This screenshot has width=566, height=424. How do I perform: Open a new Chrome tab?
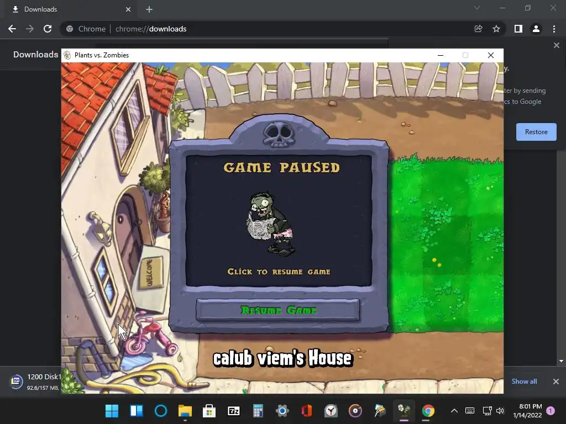click(x=149, y=9)
